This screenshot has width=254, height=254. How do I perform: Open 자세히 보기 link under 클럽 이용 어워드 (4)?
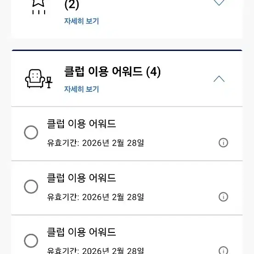click(x=81, y=89)
